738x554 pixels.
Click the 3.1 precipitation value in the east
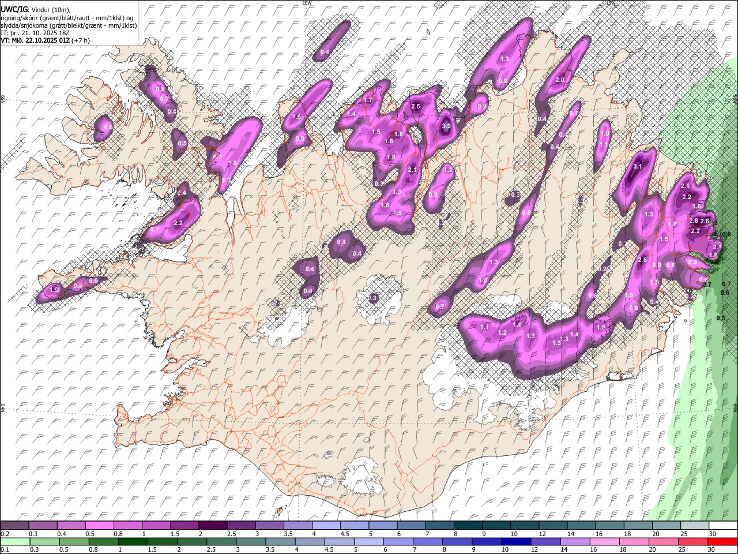[x=638, y=167]
